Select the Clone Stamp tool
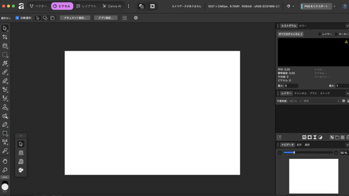Image resolution: width=349 pixels, height=196 pixels. tap(5, 107)
